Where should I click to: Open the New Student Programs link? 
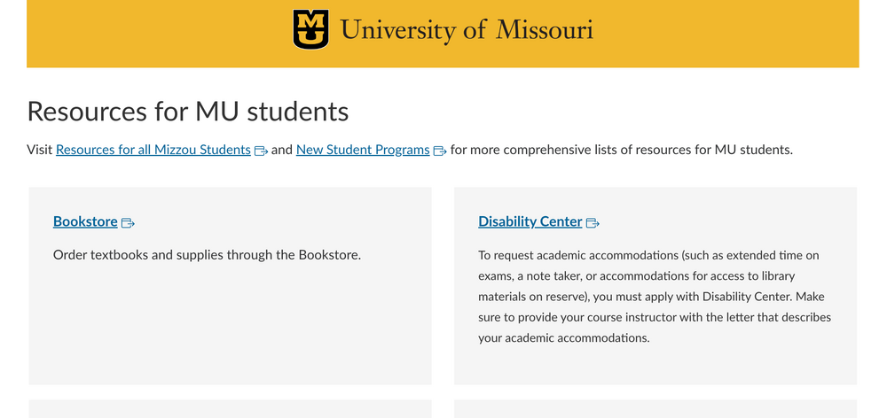click(363, 150)
